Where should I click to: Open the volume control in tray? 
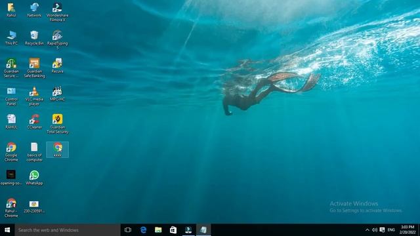375,230
